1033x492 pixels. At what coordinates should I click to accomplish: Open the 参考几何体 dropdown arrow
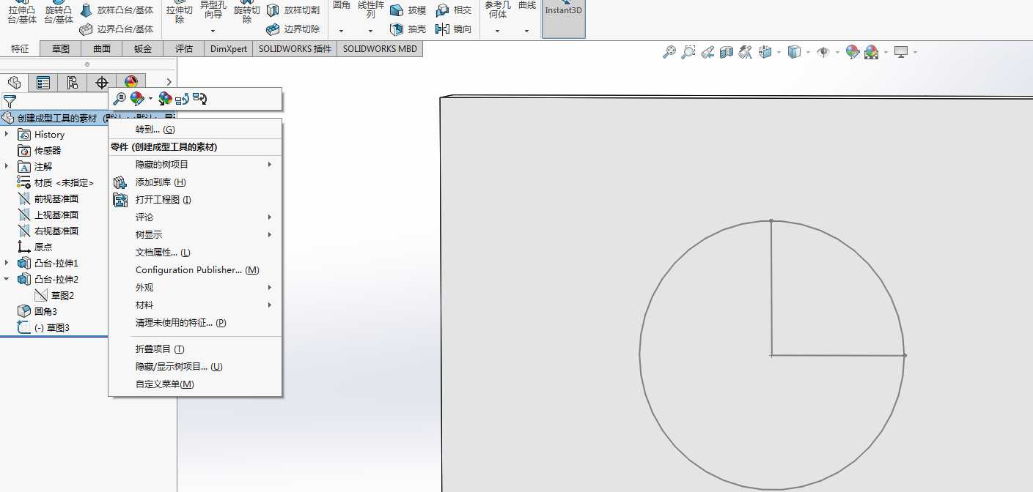(497, 31)
